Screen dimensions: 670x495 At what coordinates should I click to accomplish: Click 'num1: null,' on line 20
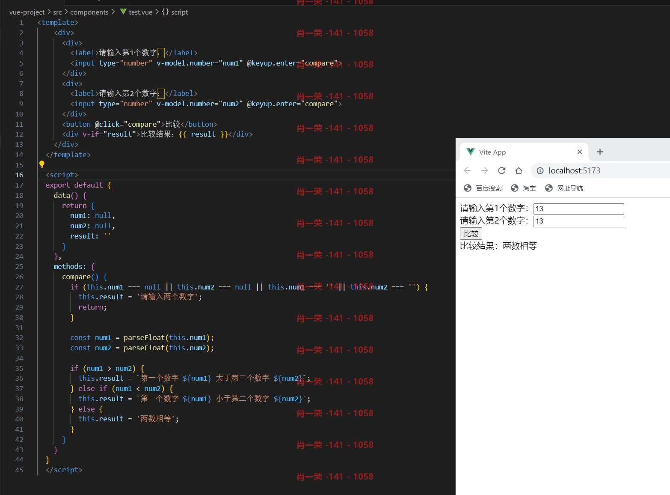tap(92, 215)
